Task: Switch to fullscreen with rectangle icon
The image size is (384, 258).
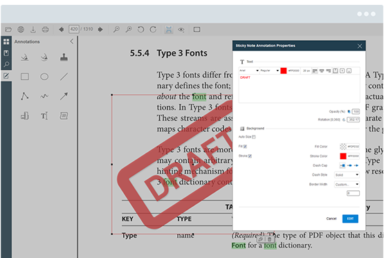Action: 197,30
